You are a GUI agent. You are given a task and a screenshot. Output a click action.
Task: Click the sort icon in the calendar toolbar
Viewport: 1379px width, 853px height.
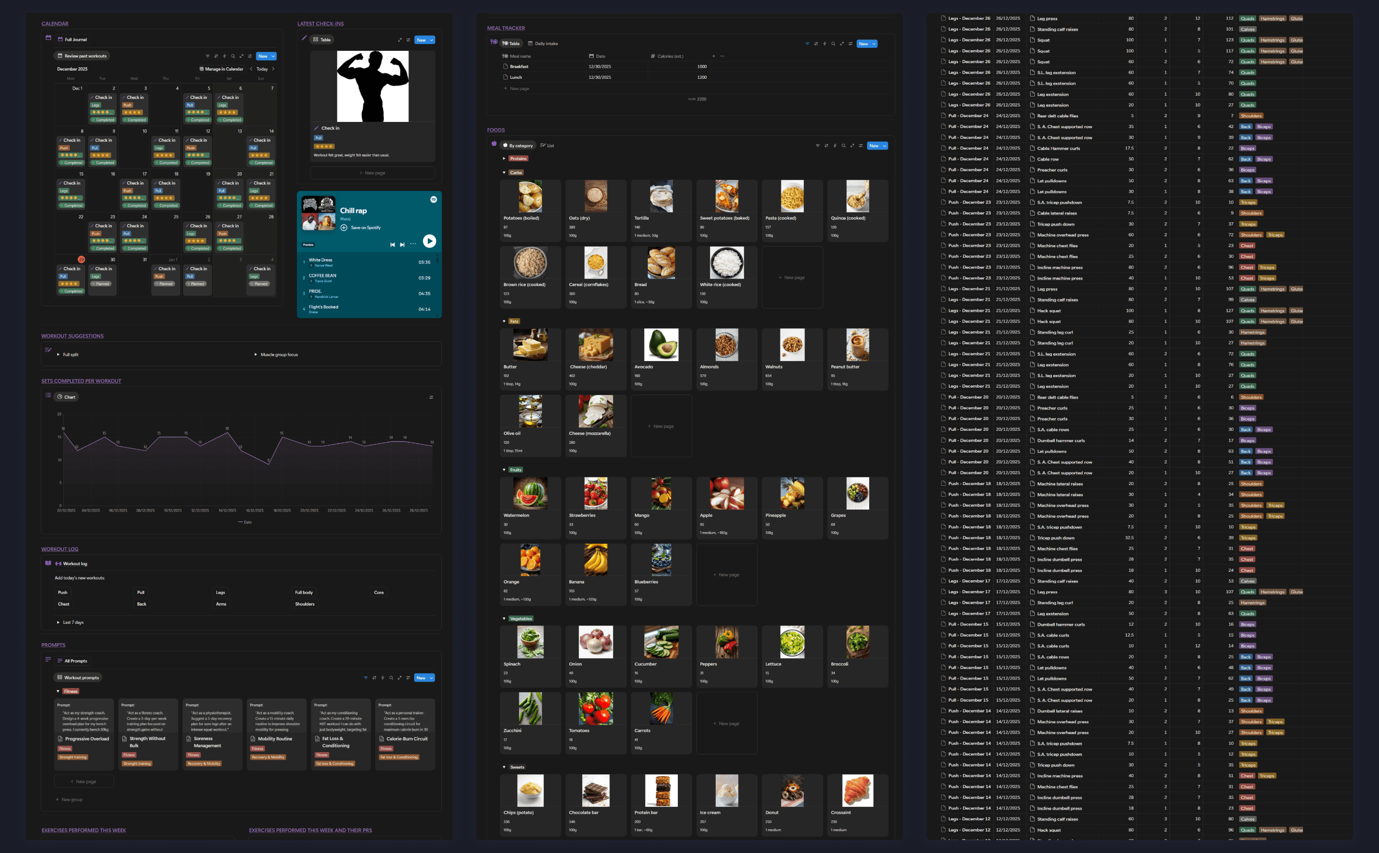coord(215,56)
